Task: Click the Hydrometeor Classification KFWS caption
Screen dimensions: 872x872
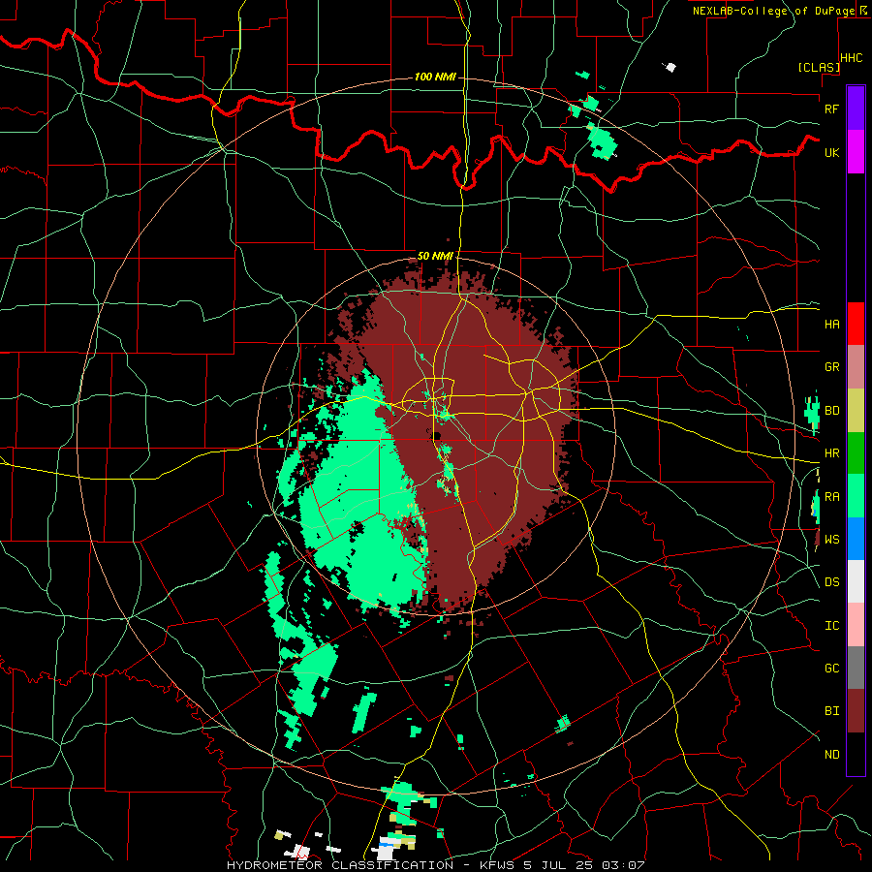Action: pyautogui.click(x=436, y=865)
